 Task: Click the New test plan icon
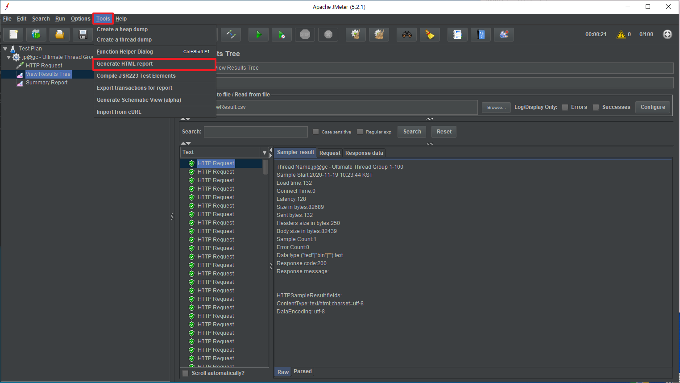pos(13,34)
